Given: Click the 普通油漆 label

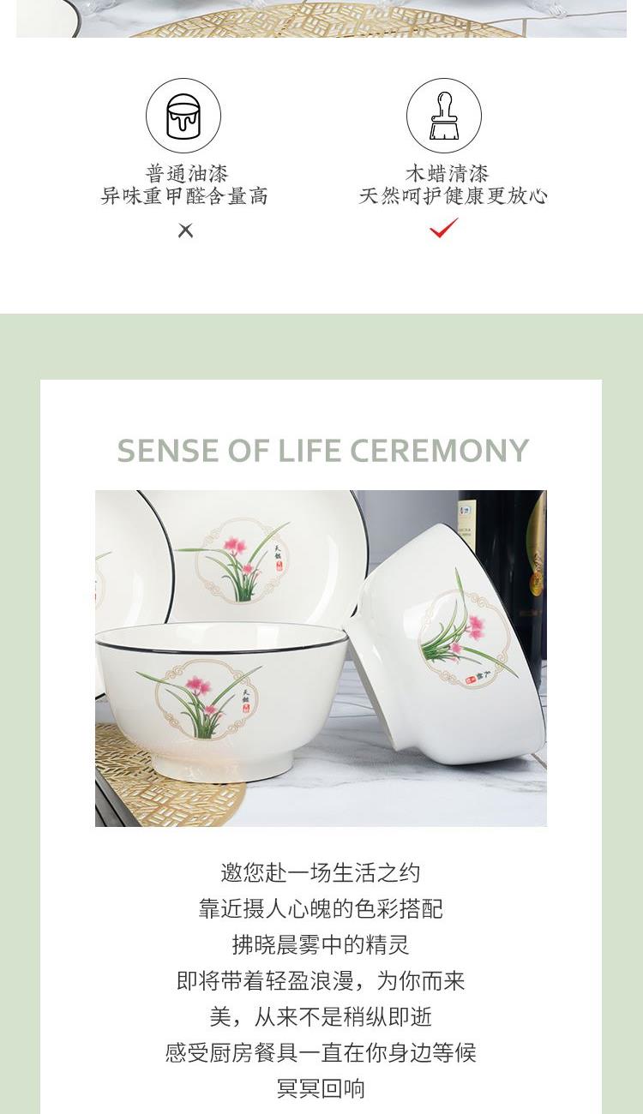Looking at the screenshot, I should pos(186,174).
